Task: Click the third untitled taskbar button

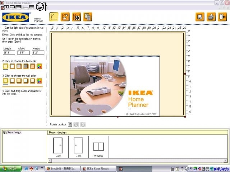Action: point(134,169)
